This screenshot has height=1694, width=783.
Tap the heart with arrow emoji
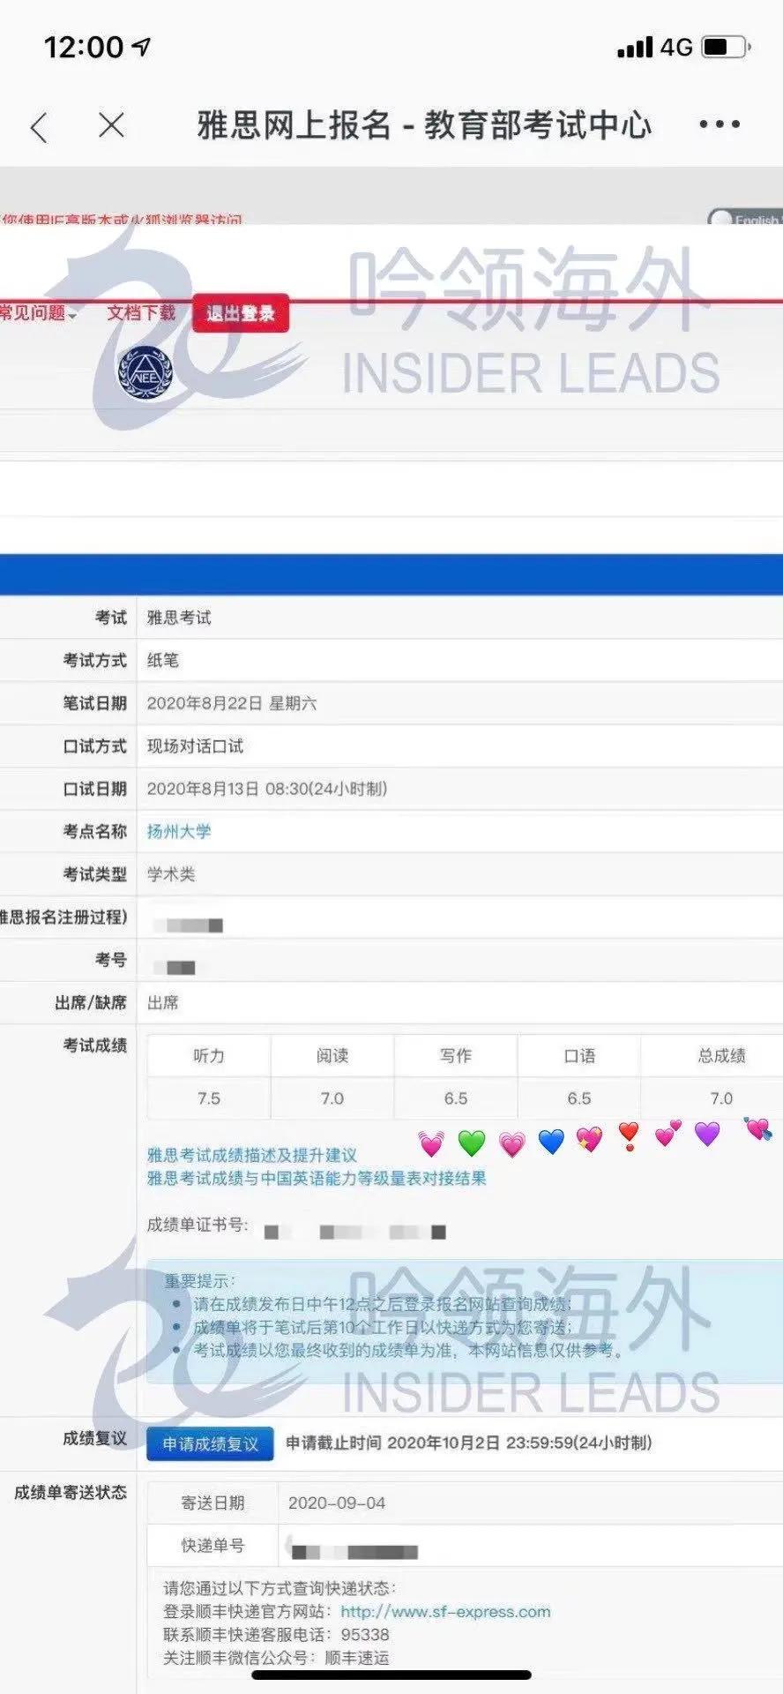[757, 1128]
